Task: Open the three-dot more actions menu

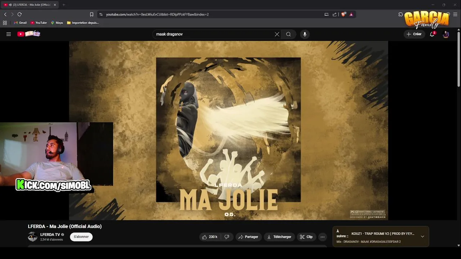Action: (322, 237)
